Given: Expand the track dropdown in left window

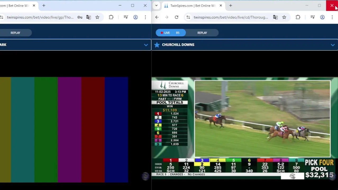Looking at the screenshot, I should click(x=146, y=45).
